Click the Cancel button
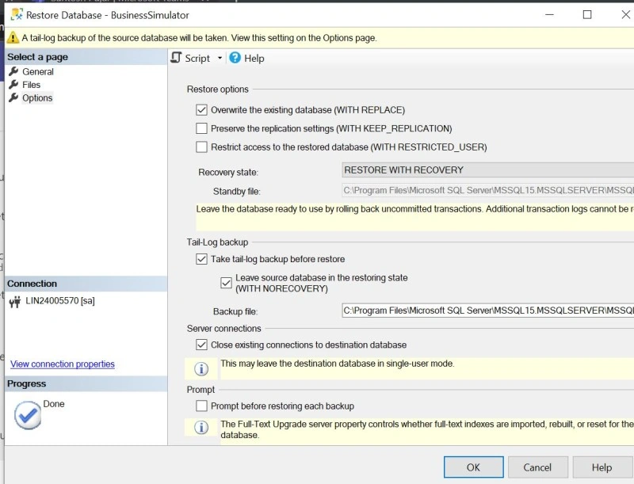This screenshot has height=484, width=634. click(537, 467)
